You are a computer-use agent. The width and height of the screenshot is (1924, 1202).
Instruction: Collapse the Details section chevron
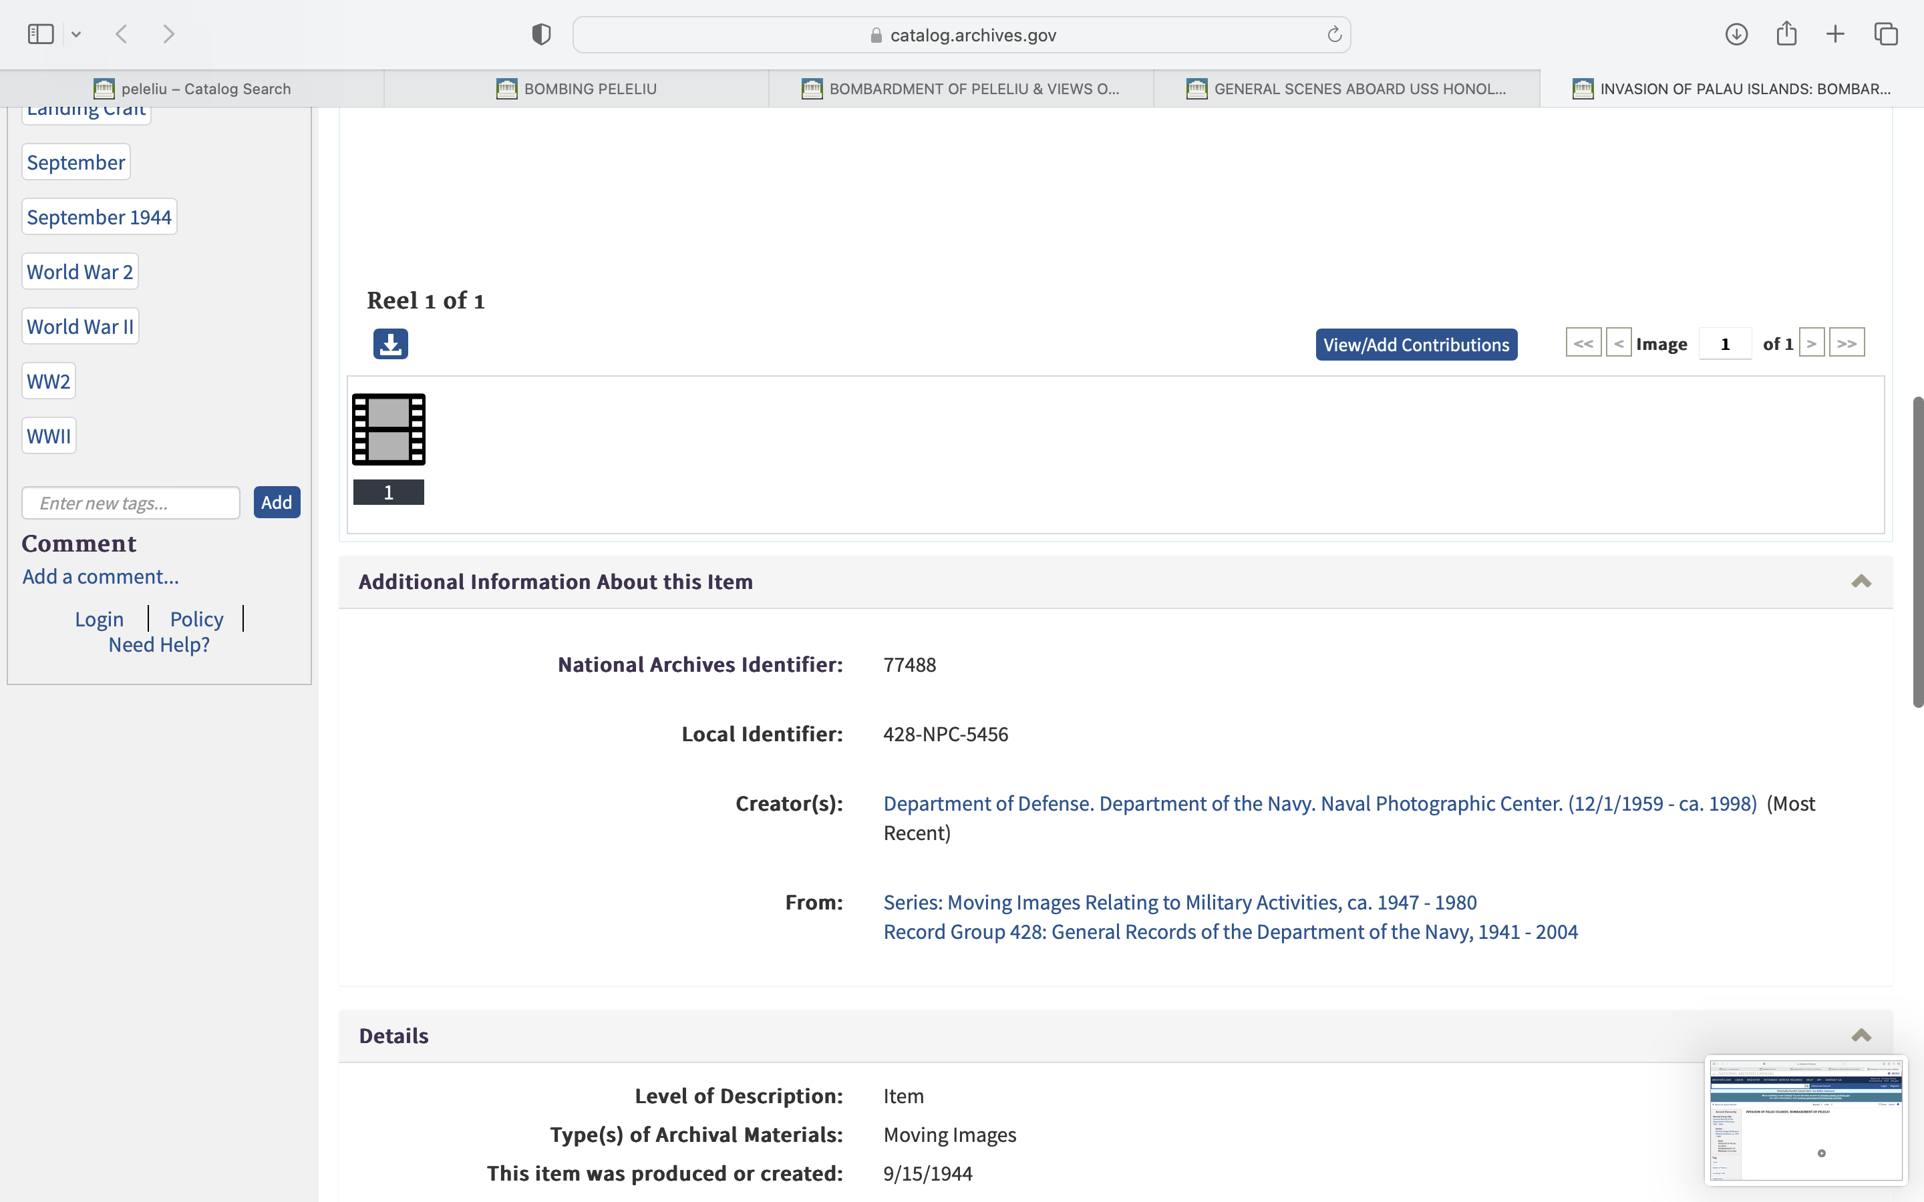point(1861,1035)
